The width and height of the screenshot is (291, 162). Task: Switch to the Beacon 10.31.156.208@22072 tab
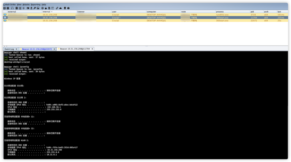point(37,49)
